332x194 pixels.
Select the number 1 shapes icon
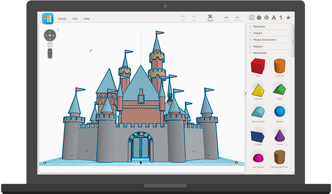coord(281,18)
